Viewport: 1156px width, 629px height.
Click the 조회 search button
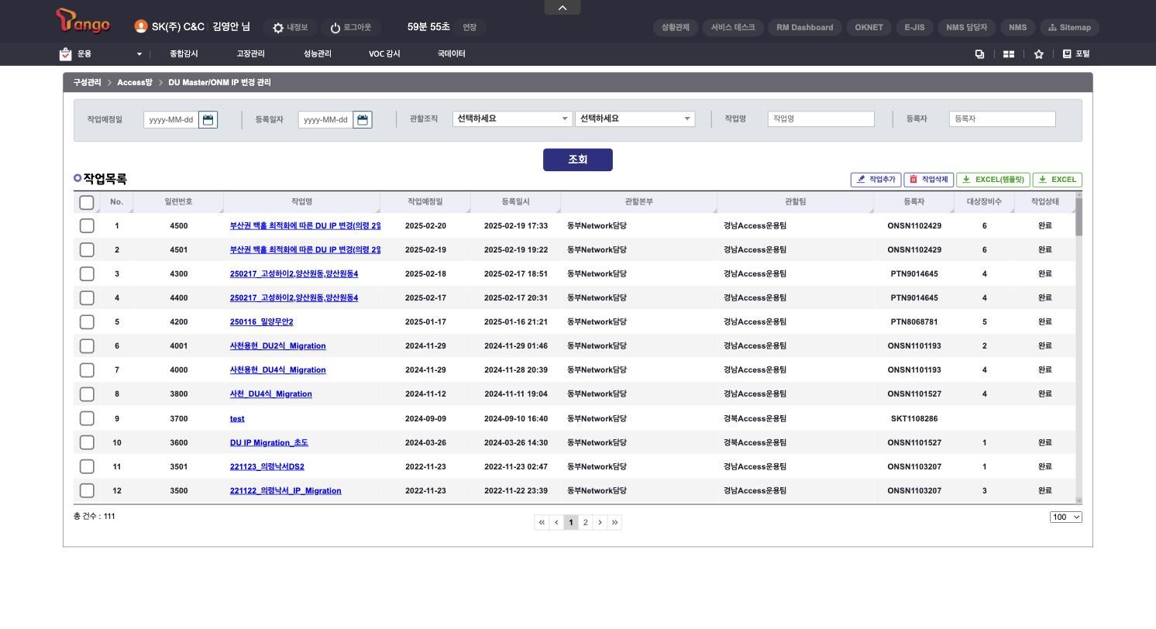578,160
